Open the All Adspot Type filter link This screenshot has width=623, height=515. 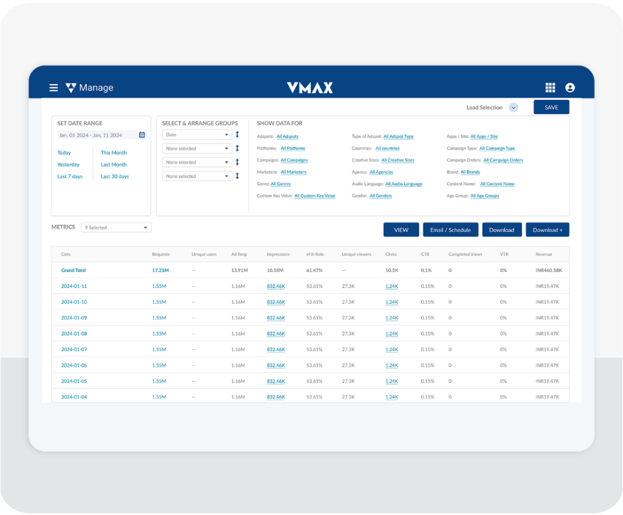coord(398,137)
